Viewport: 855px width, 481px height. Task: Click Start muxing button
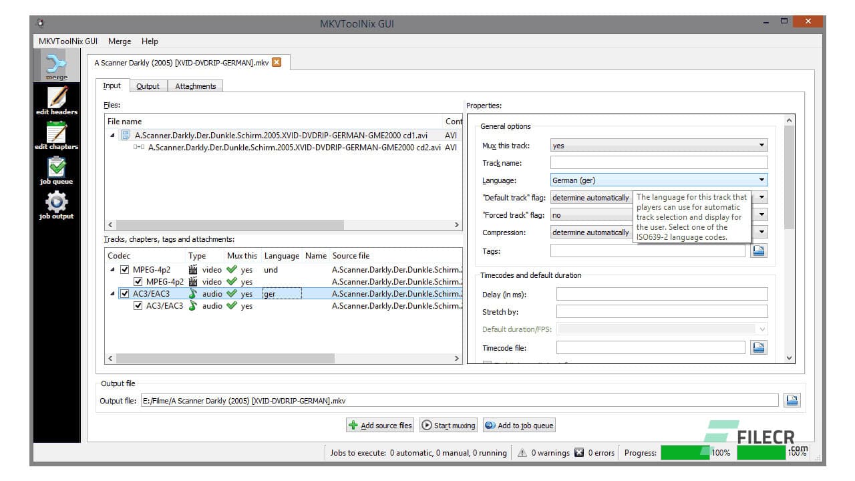448,426
